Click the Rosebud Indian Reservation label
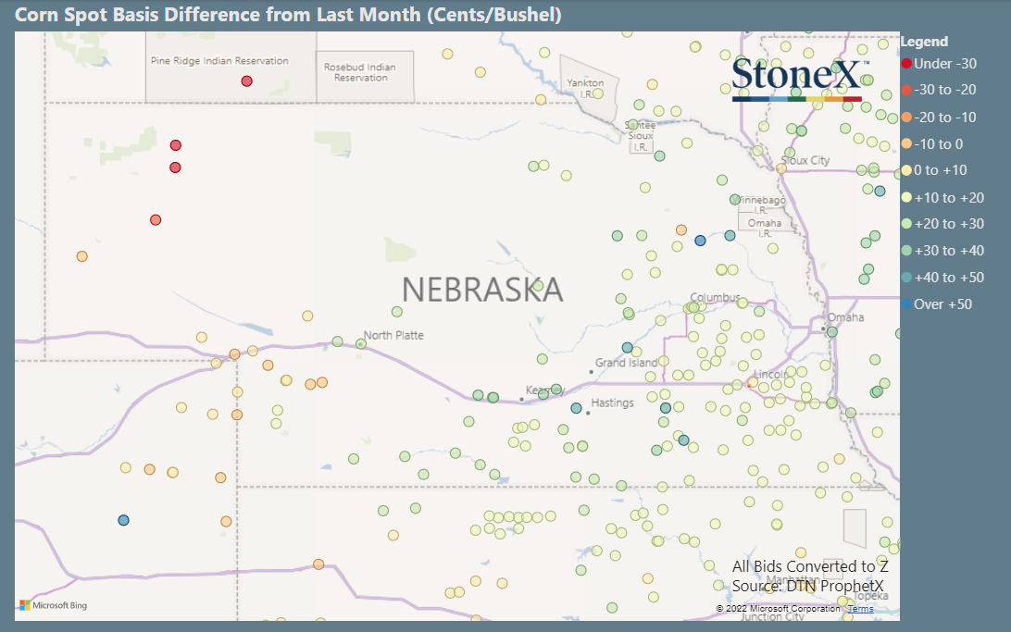1011x632 pixels. coord(360,72)
